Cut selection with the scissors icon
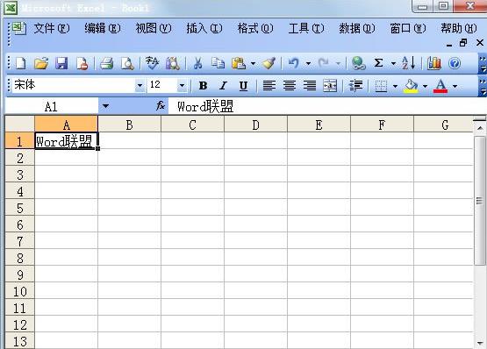The image size is (487, 349). tap(197, 63)
